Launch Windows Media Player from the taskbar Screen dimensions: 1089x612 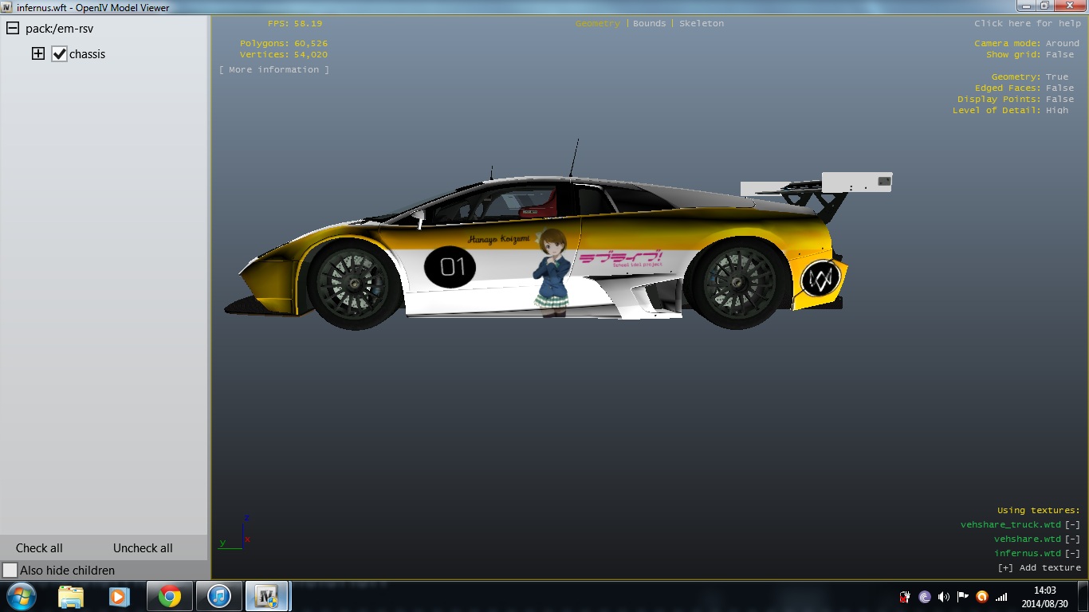click(x=119, y=596)
